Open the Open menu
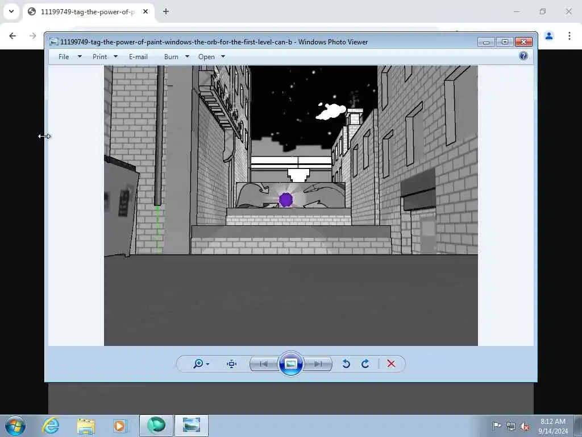The image size is (582, 437). (x=206, y=56)
